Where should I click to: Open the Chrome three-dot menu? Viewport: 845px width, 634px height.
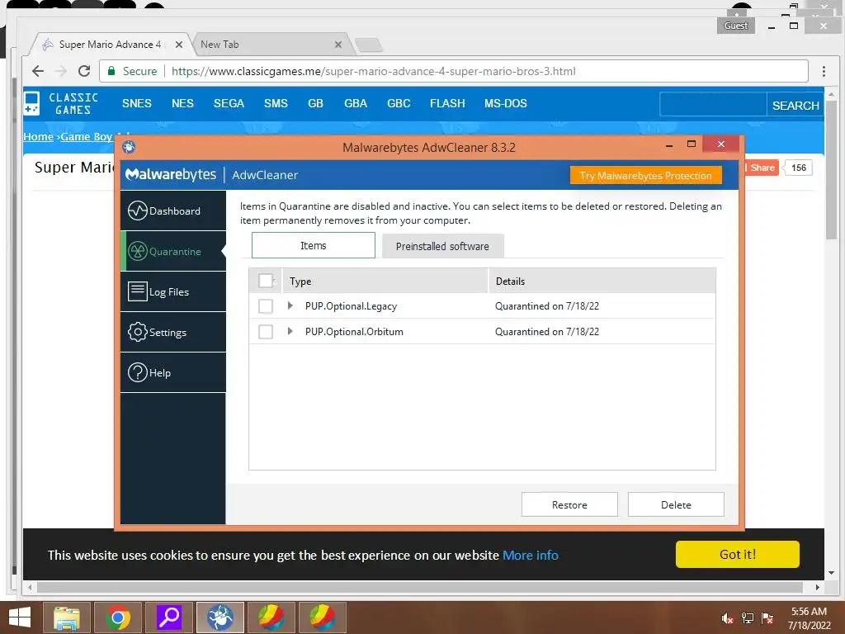(824, 71)
